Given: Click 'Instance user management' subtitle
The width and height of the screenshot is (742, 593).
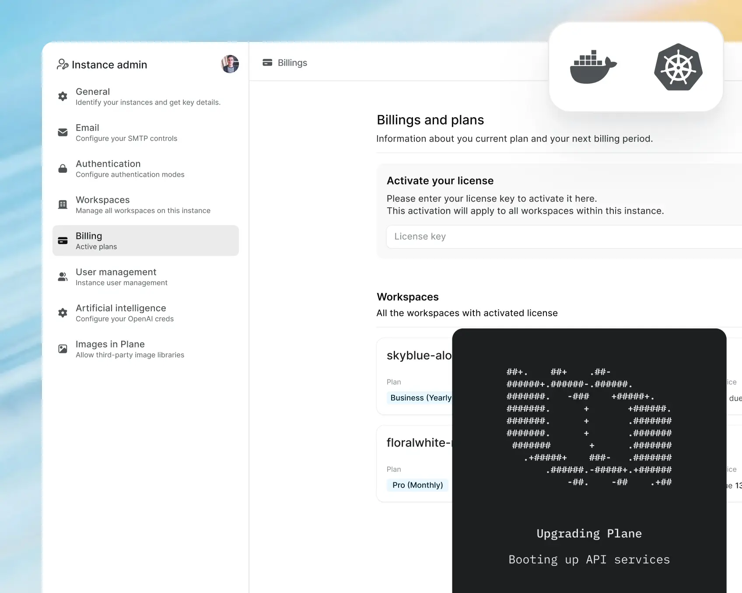Looking at the screenshot, I should click(122, 283).
